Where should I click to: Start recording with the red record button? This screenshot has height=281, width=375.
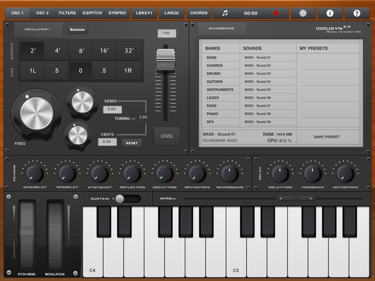click(x=275, y=13)
